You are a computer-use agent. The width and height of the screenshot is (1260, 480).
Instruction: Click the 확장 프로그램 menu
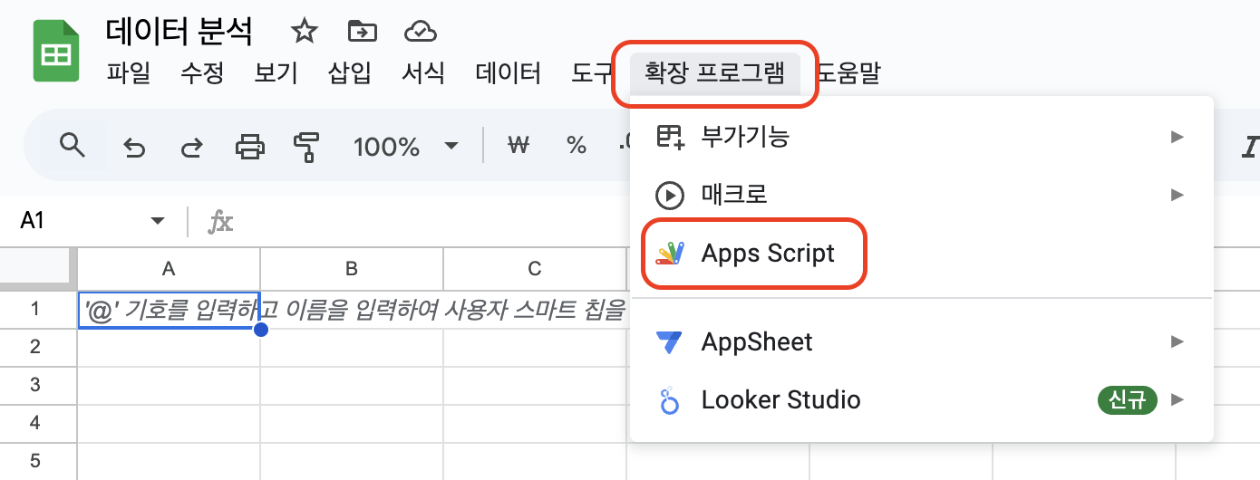pos(714,72)
